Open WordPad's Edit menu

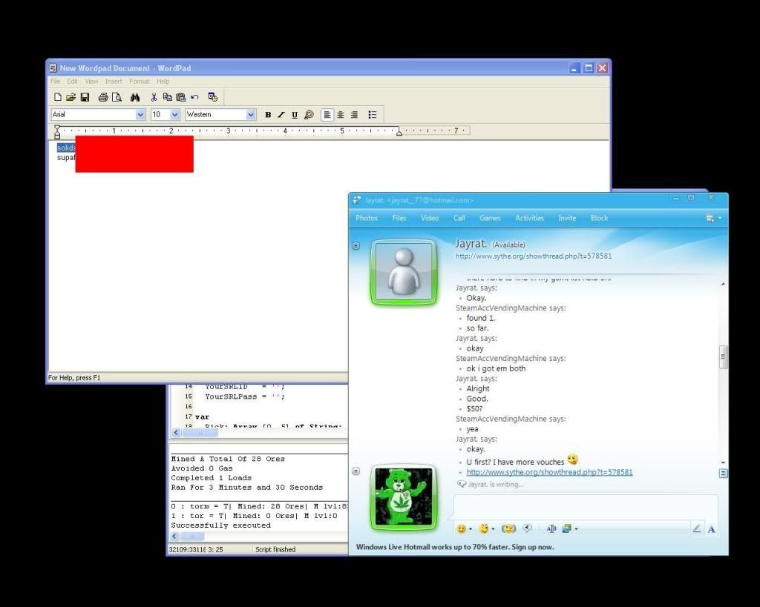72,82
